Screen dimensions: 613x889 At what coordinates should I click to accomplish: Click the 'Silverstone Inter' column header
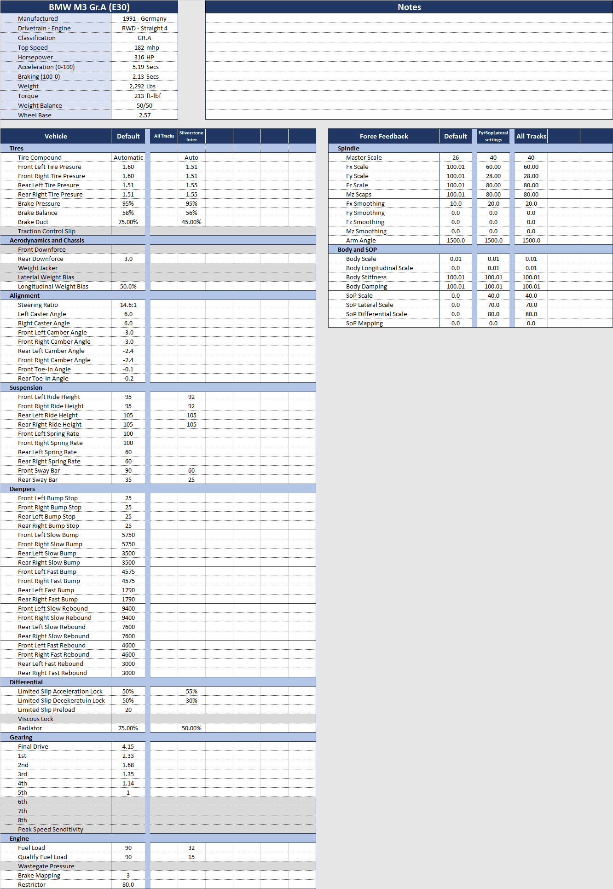pyautogui.click(x=191, y=136)
